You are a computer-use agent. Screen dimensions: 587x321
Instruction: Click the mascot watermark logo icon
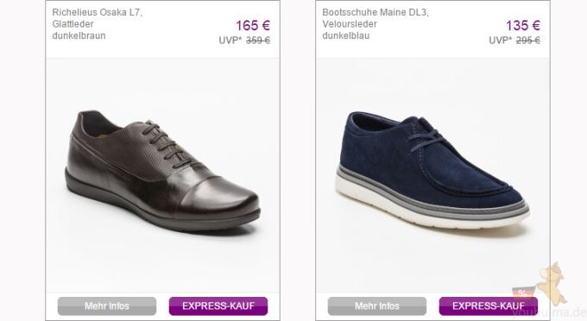[x=553, y=283]
